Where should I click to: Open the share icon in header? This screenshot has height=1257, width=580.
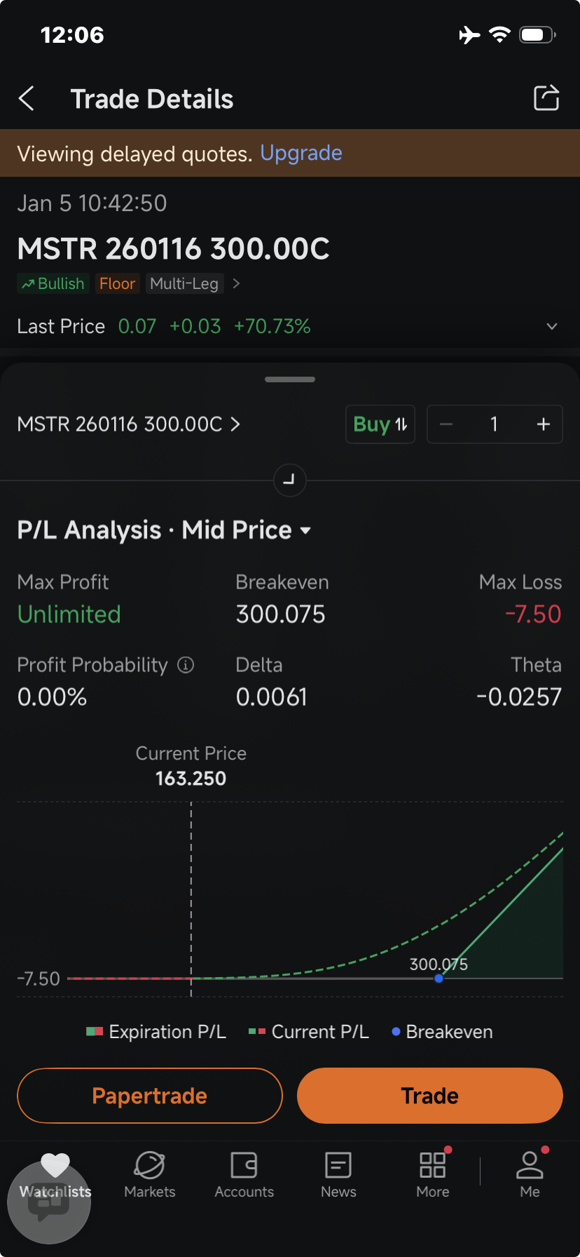(546, 98)
